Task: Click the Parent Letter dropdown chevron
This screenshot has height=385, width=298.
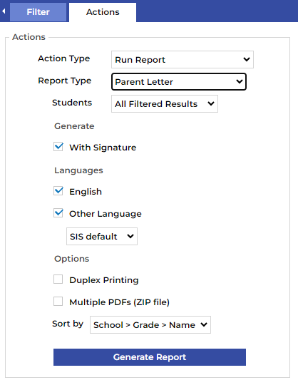Action: pyautogui.click(x=240, y=81)
